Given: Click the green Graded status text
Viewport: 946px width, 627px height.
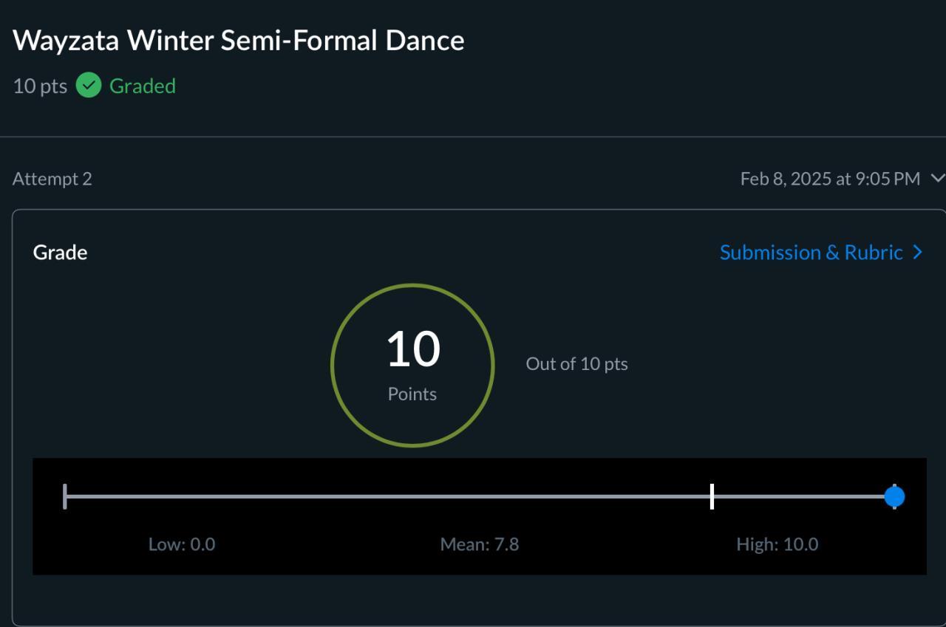Looking at the screenshot, I should coord(143,86).
